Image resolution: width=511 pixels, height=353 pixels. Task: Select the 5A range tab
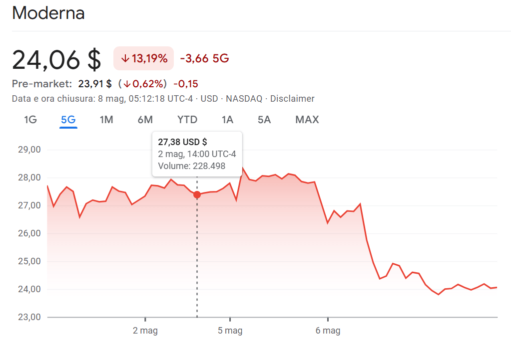click(x=264, y=120)
